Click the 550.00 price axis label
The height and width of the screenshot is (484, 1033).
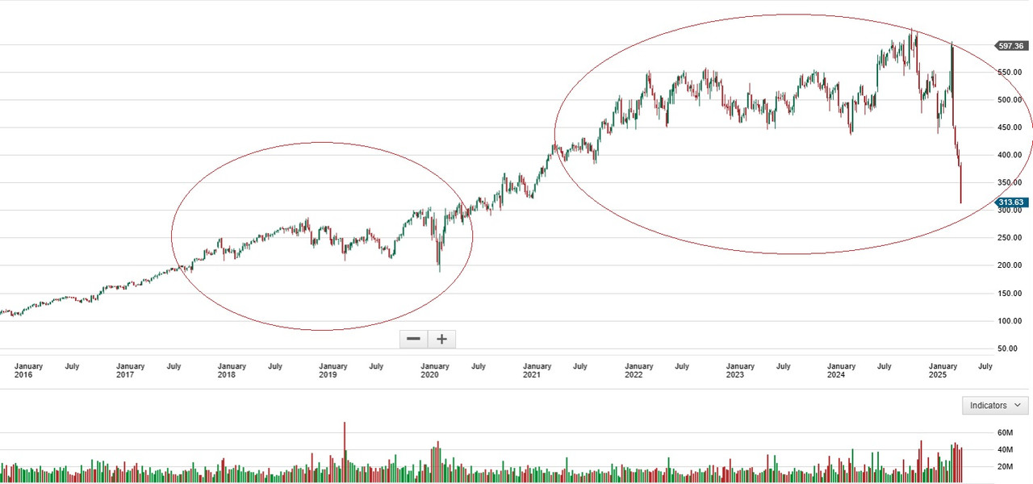(x=1010, y=73)
